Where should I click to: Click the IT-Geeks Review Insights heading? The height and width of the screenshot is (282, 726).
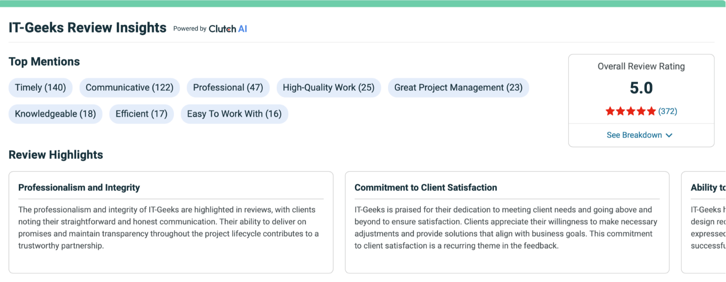click(x=88, y=28)
